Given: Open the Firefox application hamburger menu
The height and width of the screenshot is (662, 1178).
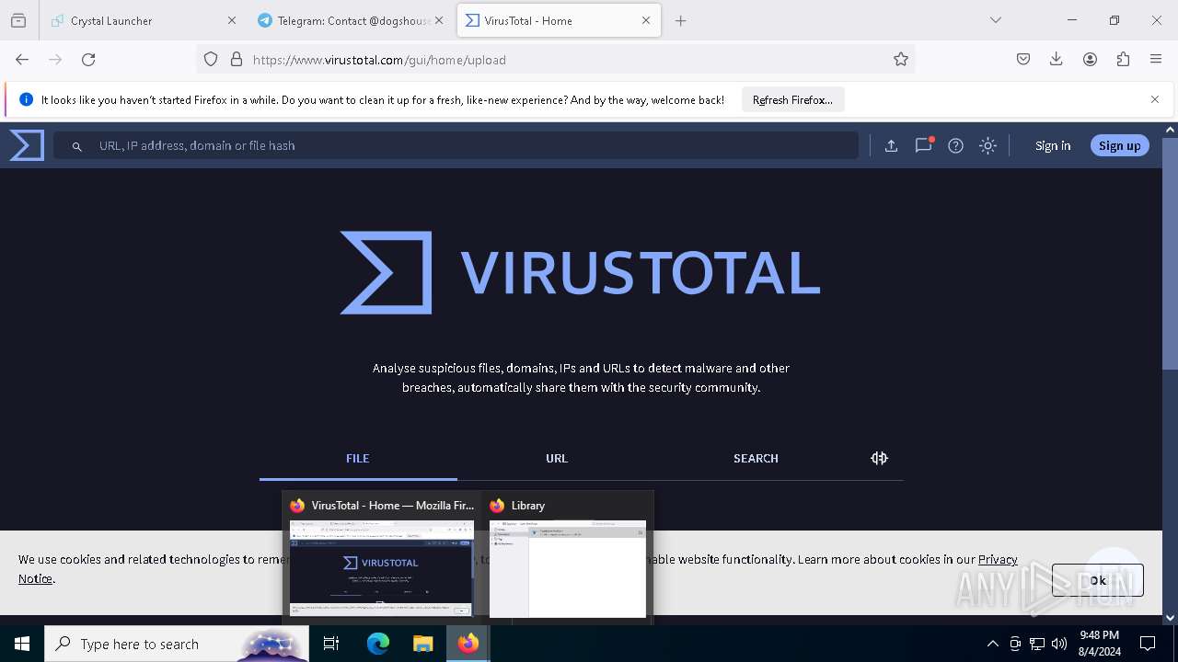Looking at the screenshot, I should point(1156,59).
